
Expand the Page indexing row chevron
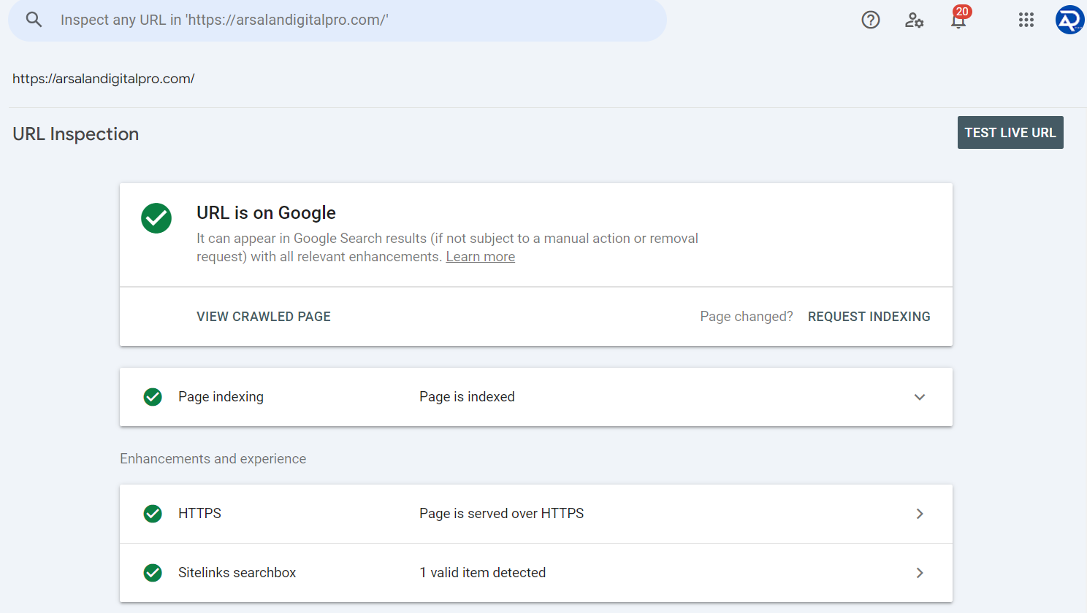point(920,397)
